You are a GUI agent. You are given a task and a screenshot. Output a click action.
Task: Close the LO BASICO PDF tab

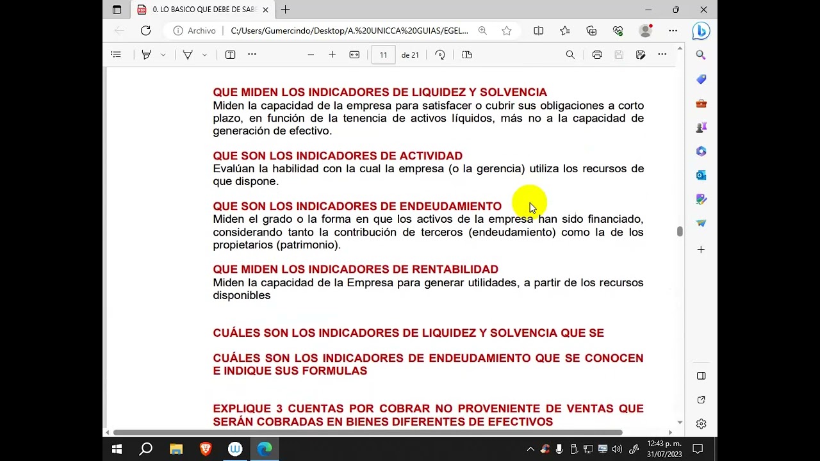tap(265, 10)
